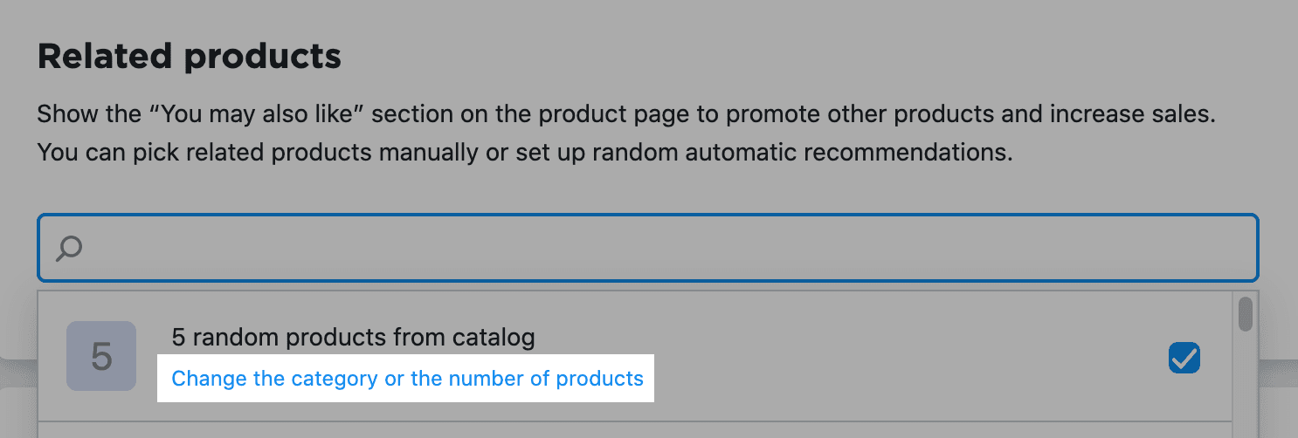This screenshot has width=1298, height=438.
Task: Edit the number of products via the blue link
Action: [407, 379]
